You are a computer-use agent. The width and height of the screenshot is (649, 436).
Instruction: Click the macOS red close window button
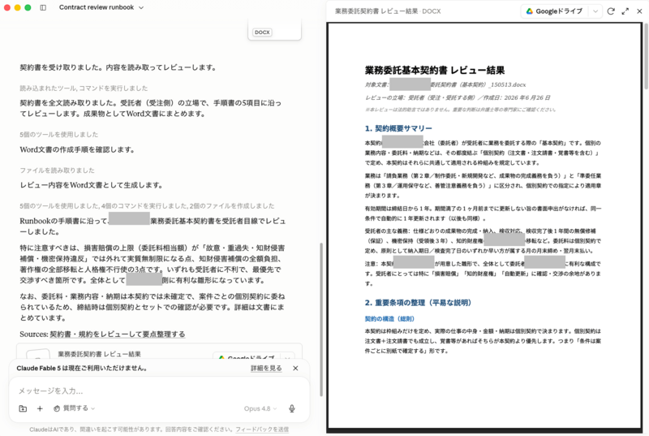coord(7,7)
